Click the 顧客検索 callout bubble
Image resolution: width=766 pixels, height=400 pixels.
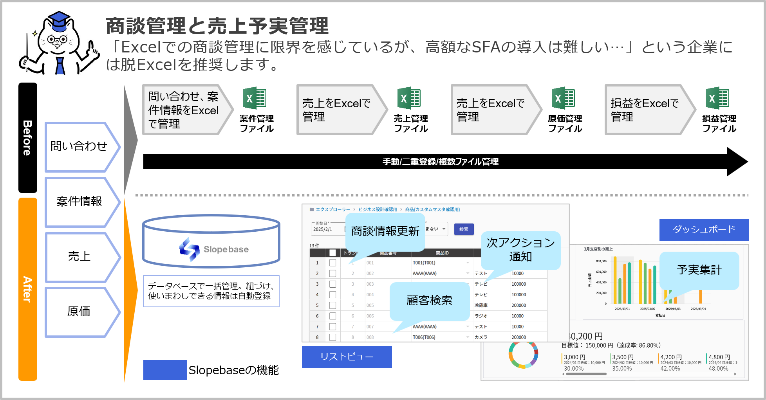430,301
